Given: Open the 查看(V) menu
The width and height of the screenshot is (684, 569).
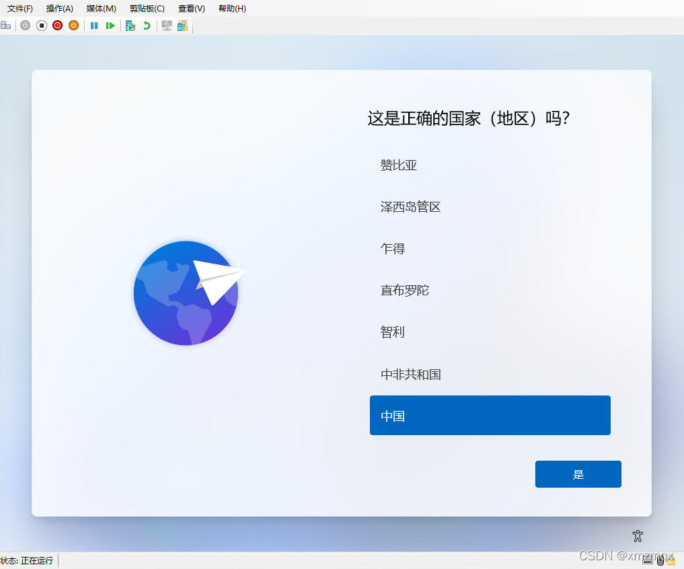Looking at the screenshot, I should (192, 9).
